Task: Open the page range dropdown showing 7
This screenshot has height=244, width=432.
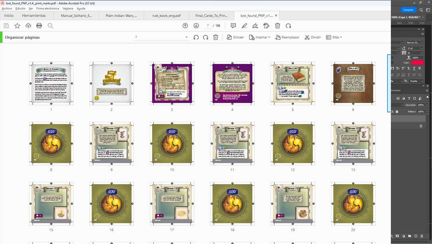Action: click(x=186, y=37)
